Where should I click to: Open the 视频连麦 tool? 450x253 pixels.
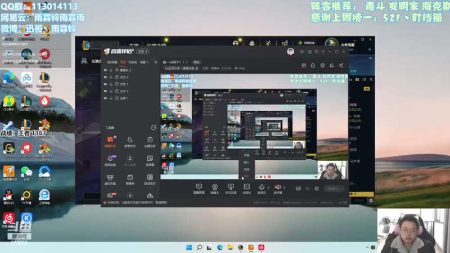[110, 161]
